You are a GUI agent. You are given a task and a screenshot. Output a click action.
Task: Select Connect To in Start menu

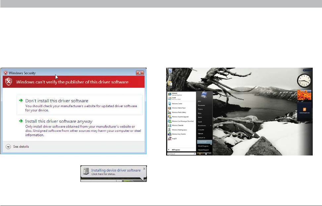coord(202,138)
